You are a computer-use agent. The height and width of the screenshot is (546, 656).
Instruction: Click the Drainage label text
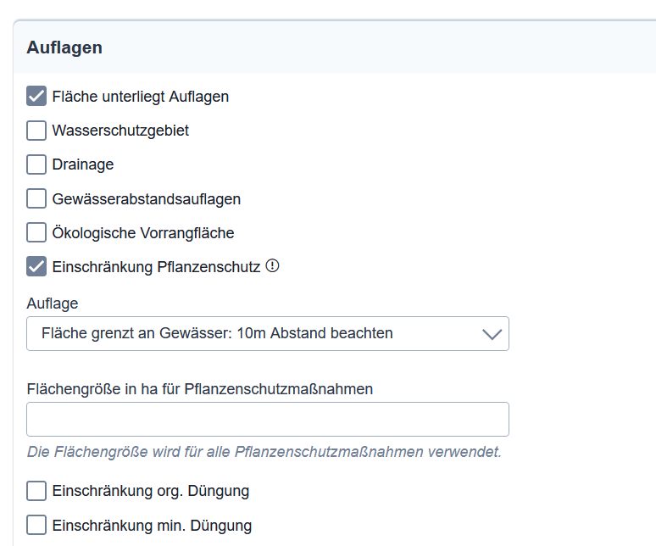coord(83,164)
